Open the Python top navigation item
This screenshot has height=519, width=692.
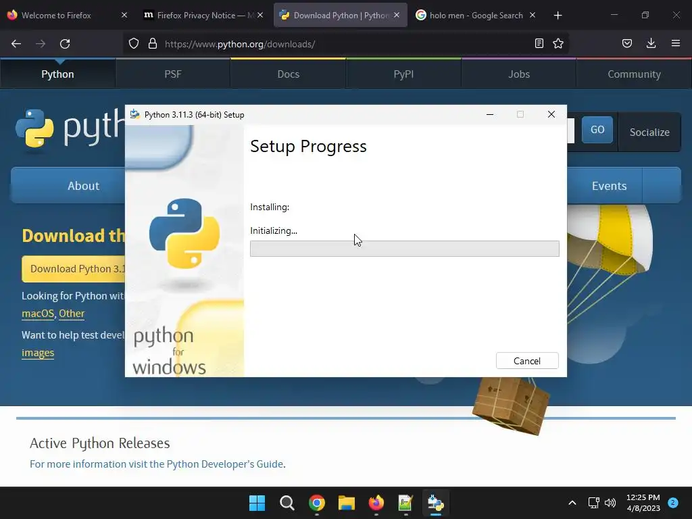[58, 74]
